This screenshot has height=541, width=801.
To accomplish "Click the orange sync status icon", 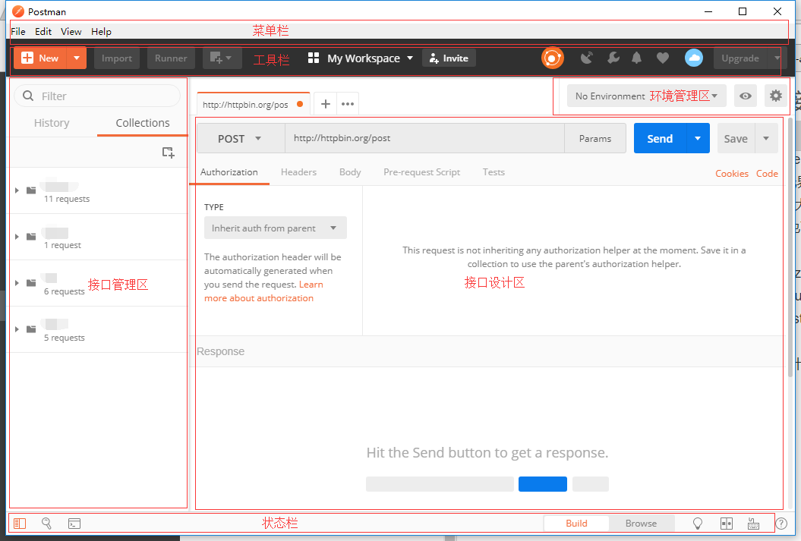I will 552,58.
